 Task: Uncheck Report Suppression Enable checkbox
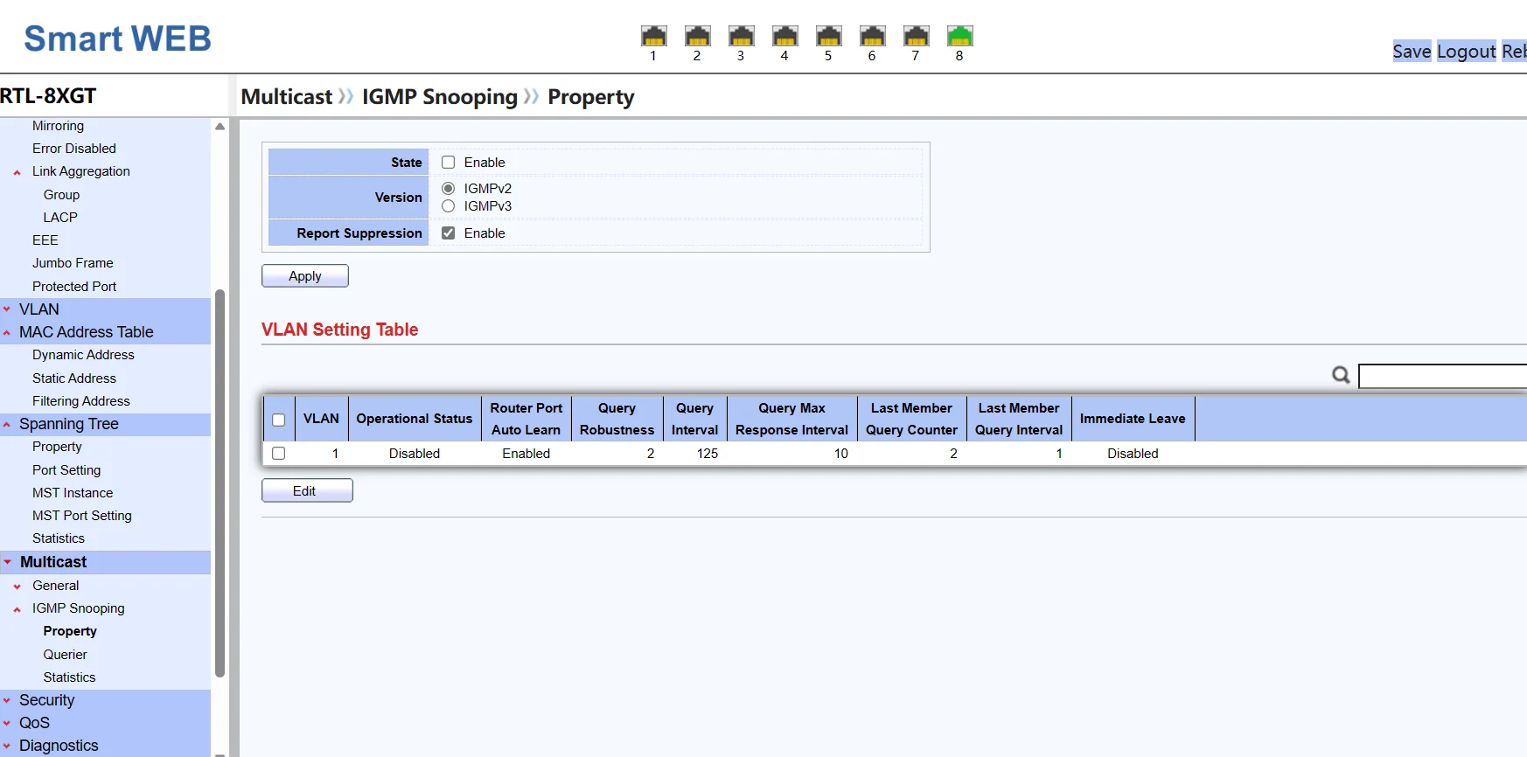(449, 233)
